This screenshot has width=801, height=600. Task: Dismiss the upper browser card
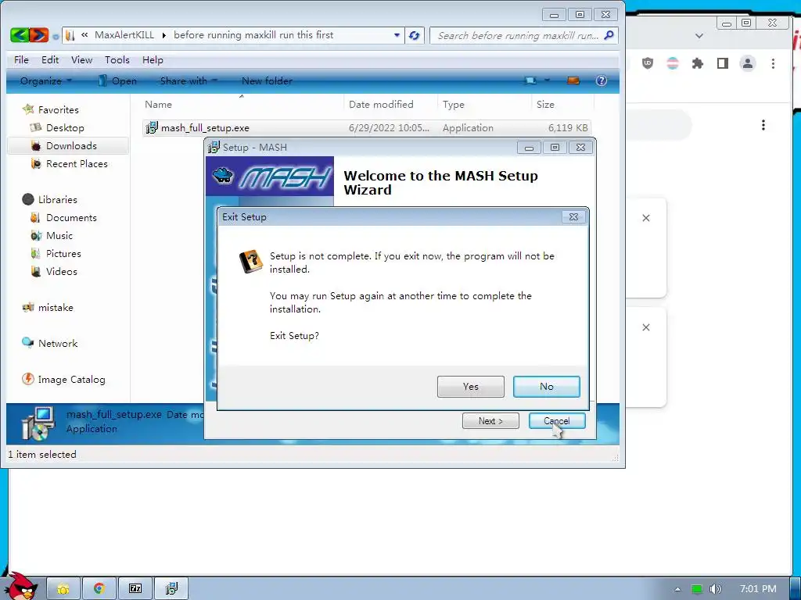(645, 218)
